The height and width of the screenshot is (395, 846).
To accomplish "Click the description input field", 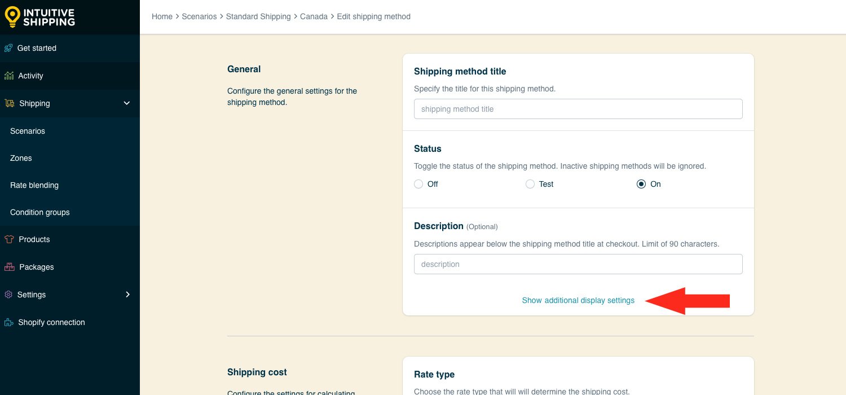I will coord(578,264).
